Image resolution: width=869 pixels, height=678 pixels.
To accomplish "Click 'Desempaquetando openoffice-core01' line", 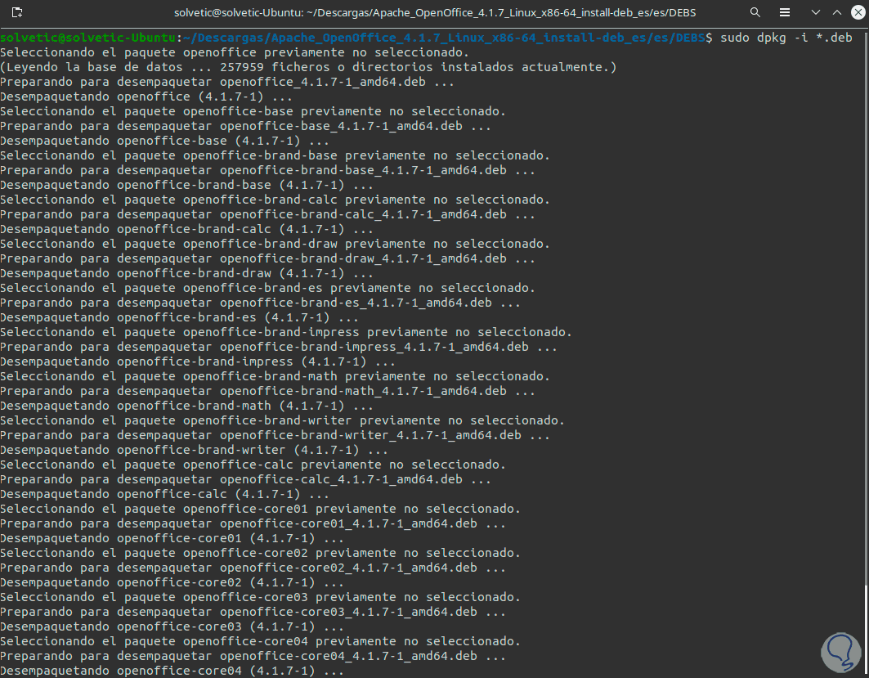I will coord(172,538).
